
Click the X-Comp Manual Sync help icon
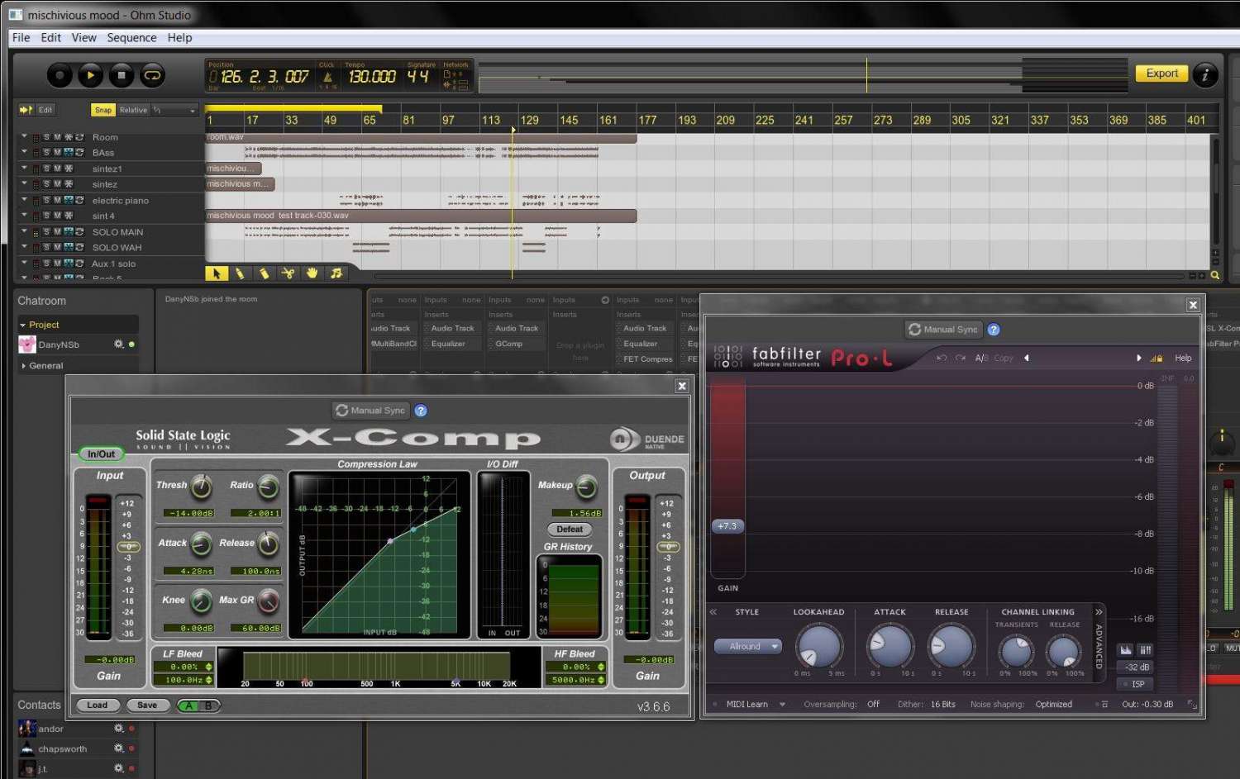[421, 411]
